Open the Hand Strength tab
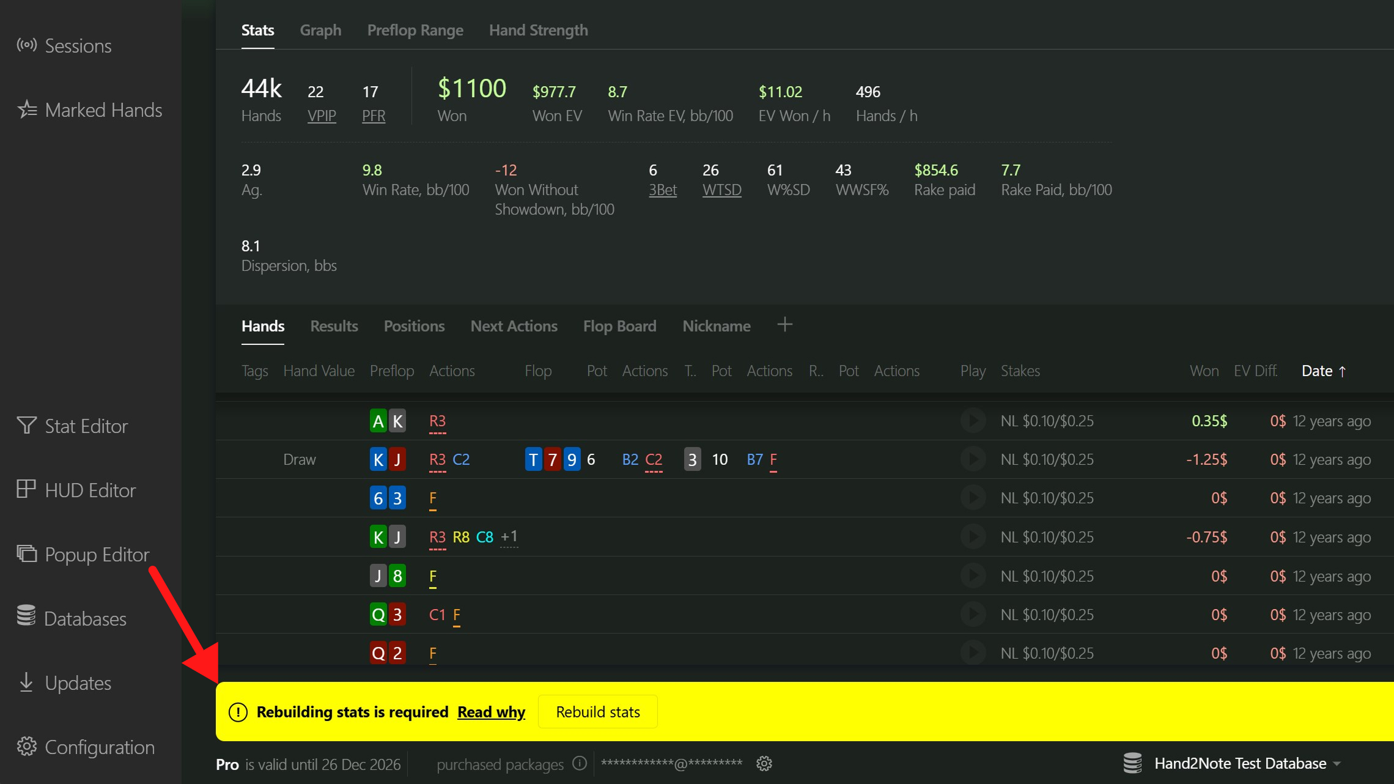The width and height of the screenshot is (1394, 784). tap(537, 29)
